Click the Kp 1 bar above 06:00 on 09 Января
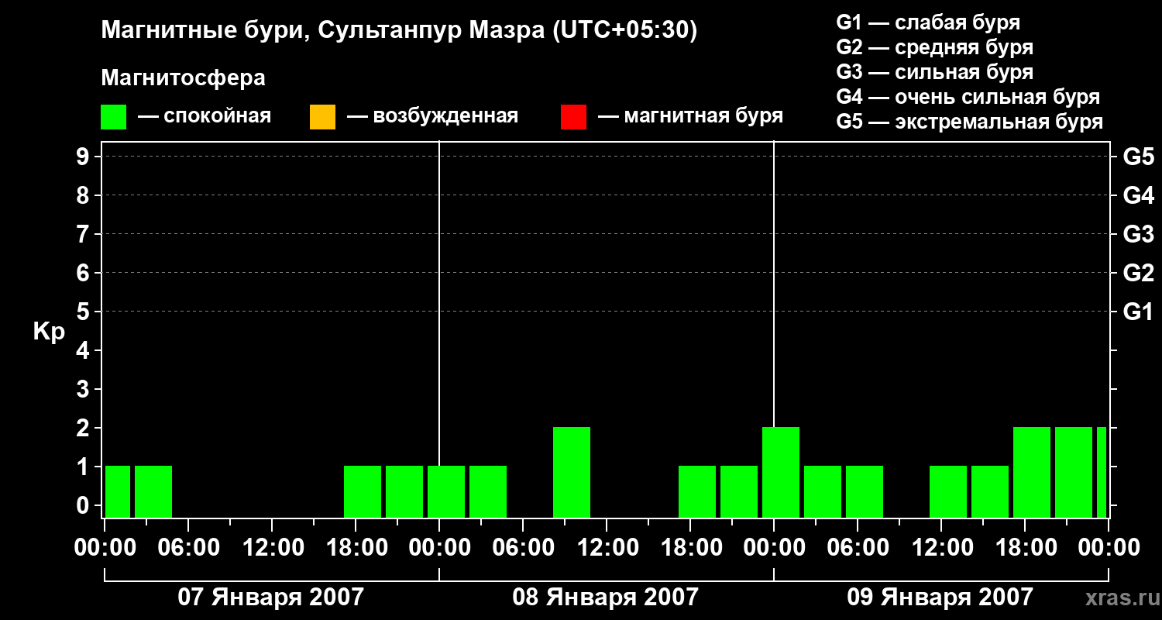The image size is (1162, 620). tap(865, 491)
